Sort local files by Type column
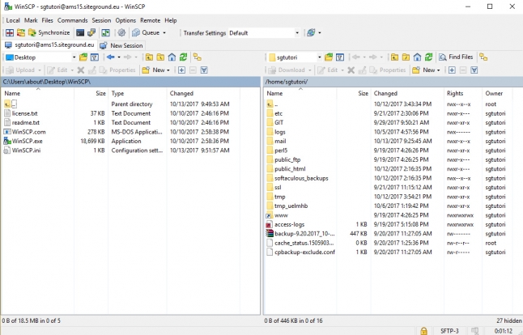This screenshot has height=335, width=523. (137, 93)
